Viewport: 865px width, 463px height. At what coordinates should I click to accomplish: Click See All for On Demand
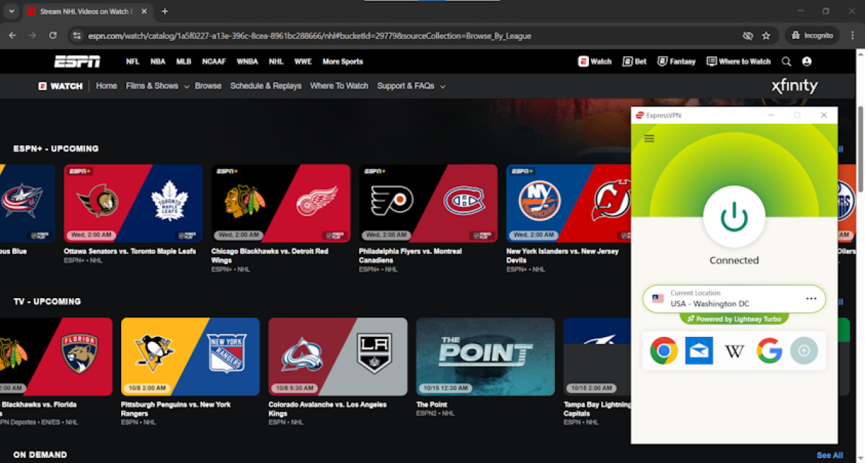pos(830,455)
